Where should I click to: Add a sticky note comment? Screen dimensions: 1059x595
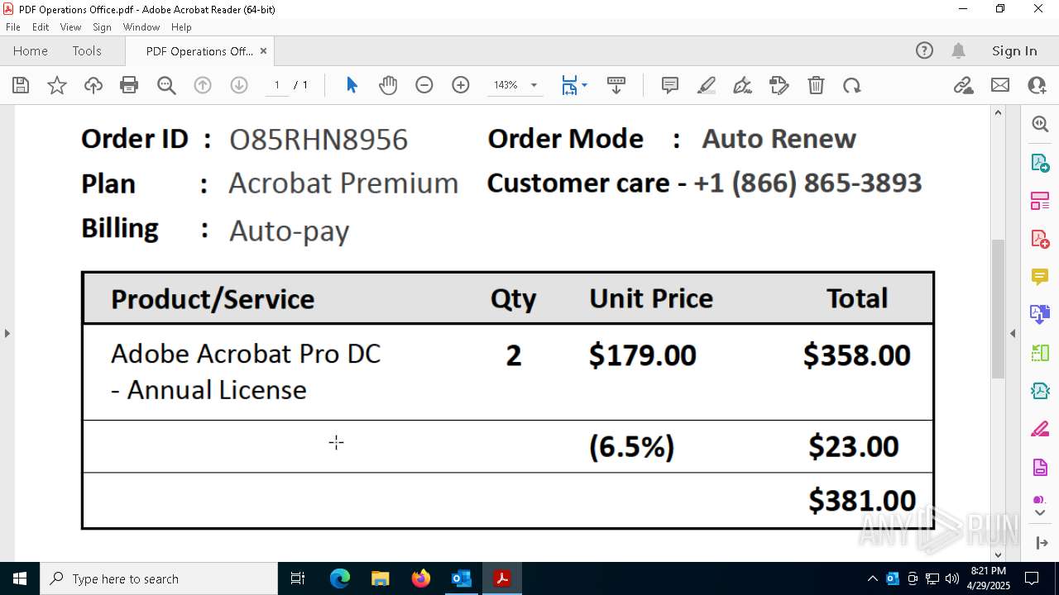tap(670, 85)
